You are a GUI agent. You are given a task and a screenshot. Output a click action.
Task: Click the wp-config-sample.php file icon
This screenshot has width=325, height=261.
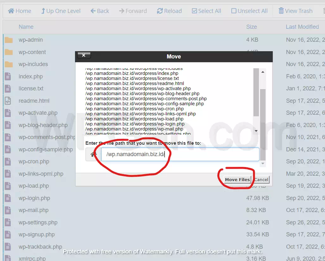point(8,149)
